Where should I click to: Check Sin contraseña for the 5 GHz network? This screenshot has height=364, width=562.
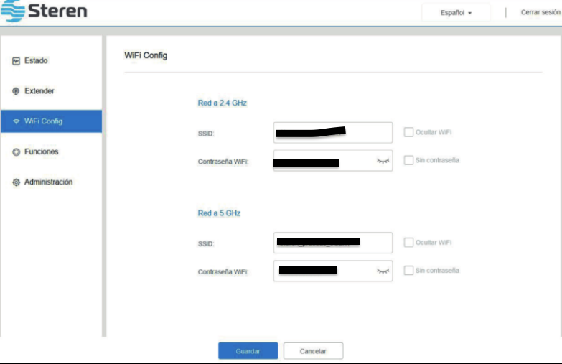pos(408,270)
